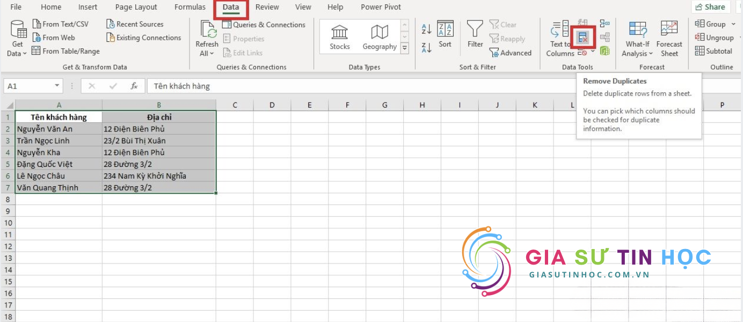This screenshot has height=322, width=743.
Task: Click the select-all corner of the sheet
Action: click(x=8, y=105)
